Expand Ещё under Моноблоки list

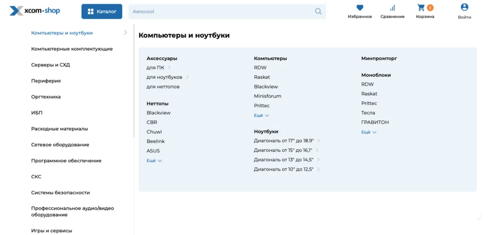point(369,132)
